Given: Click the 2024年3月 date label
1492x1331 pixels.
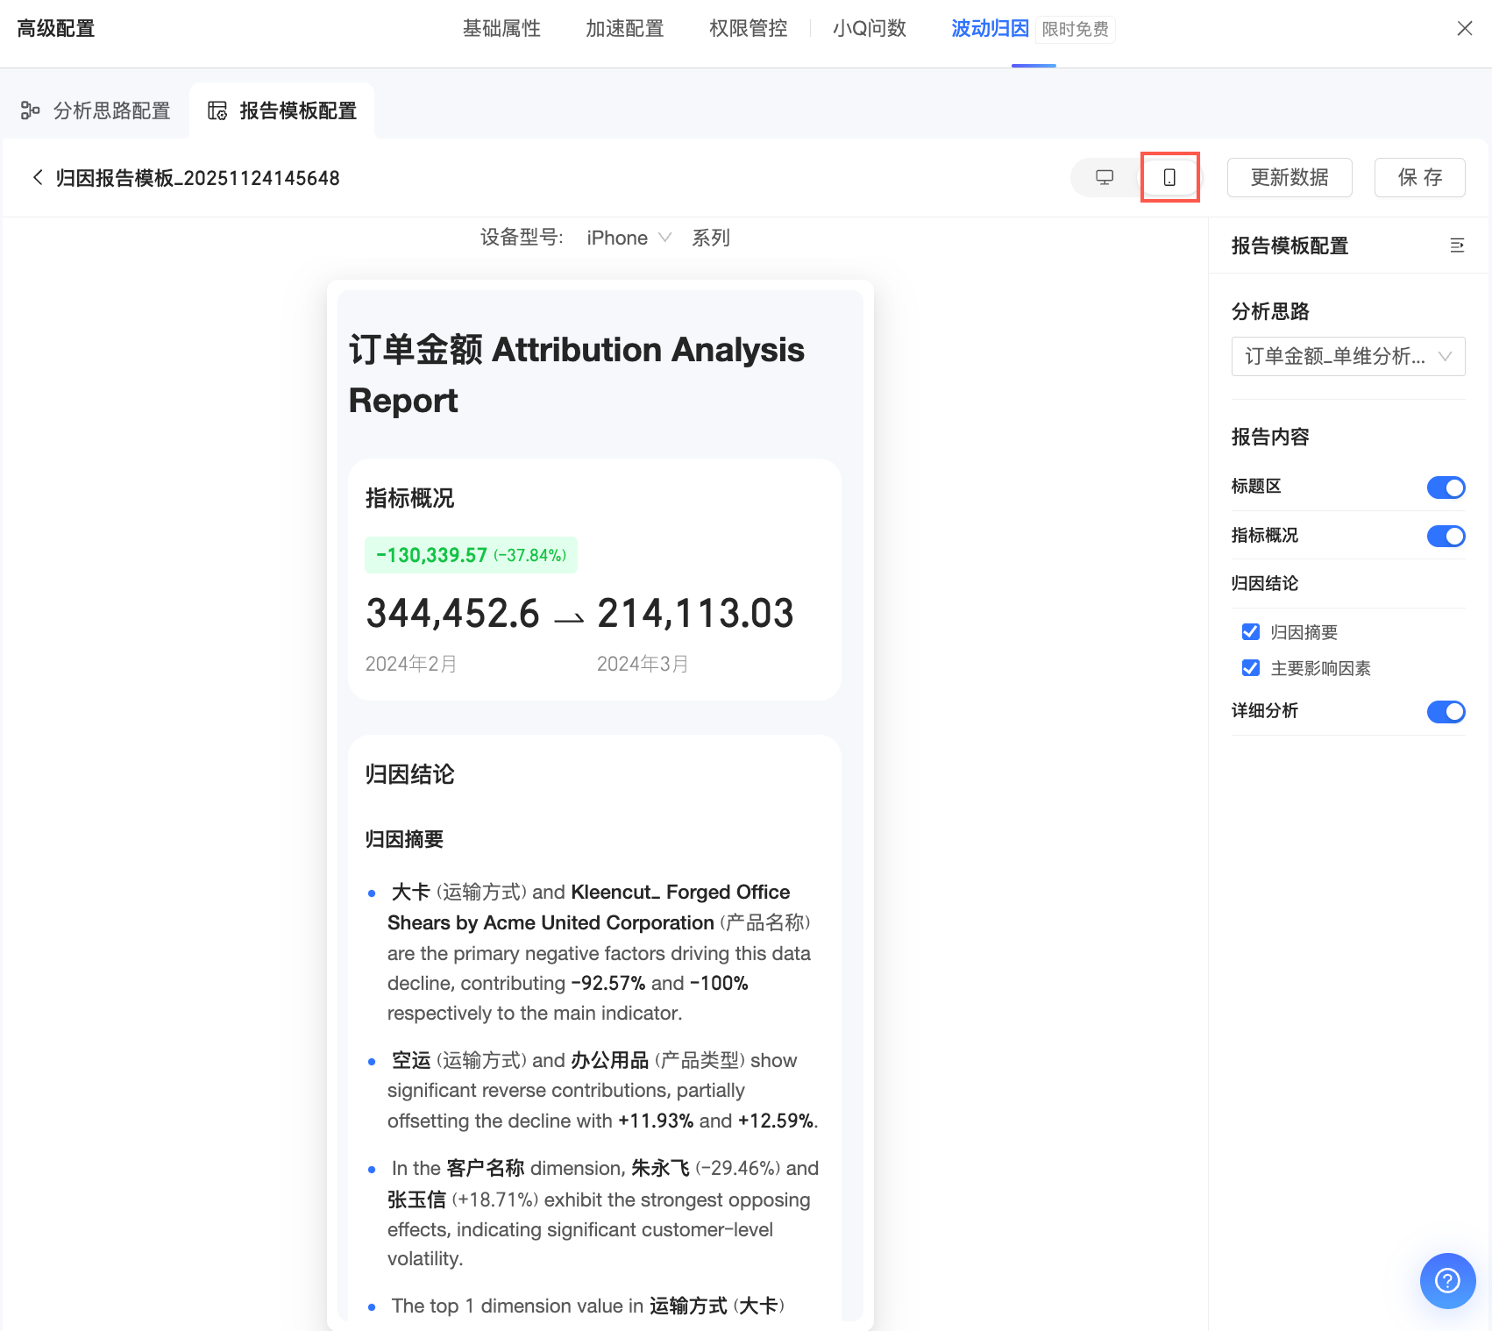Looking at the screenshot, I should tap(643, 664).
